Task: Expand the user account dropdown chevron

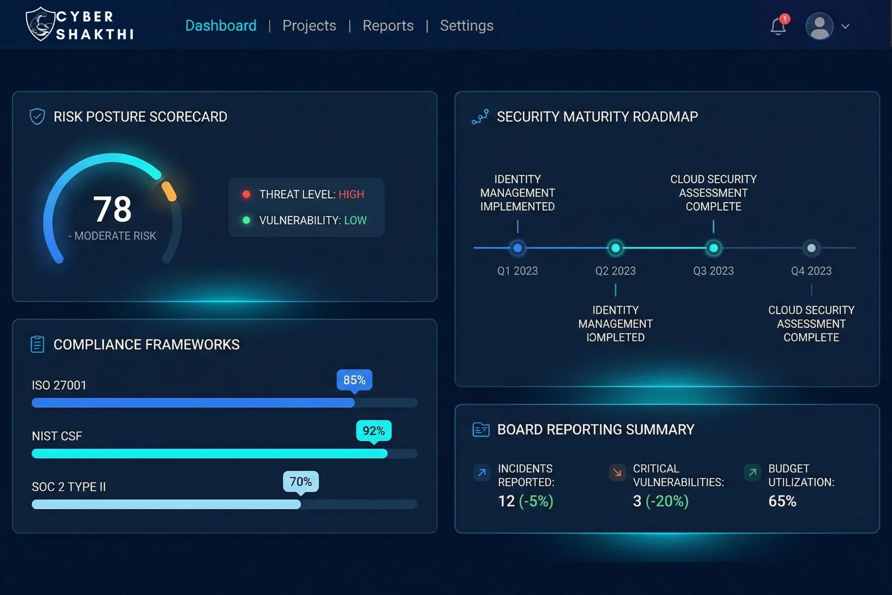Action: [845, 26]
